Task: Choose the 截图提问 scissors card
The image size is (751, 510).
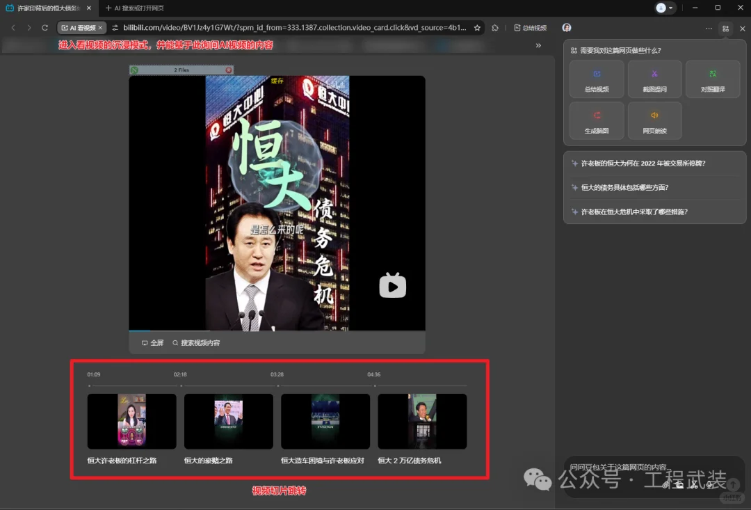Action: tap(655, 79)
